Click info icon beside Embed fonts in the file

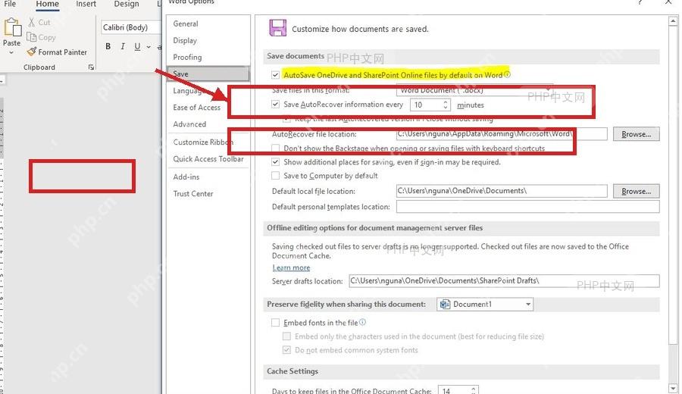pyautogui.click(x=362, y=322)
